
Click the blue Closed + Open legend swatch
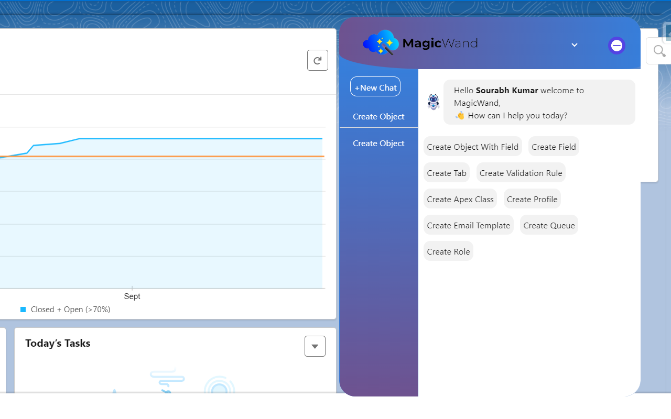(x=23, y=310)
